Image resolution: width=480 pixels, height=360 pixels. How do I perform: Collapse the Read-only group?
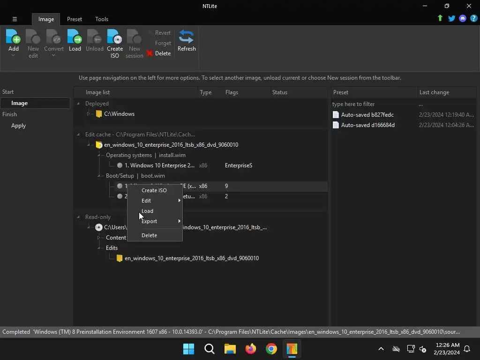coord(78,217)
